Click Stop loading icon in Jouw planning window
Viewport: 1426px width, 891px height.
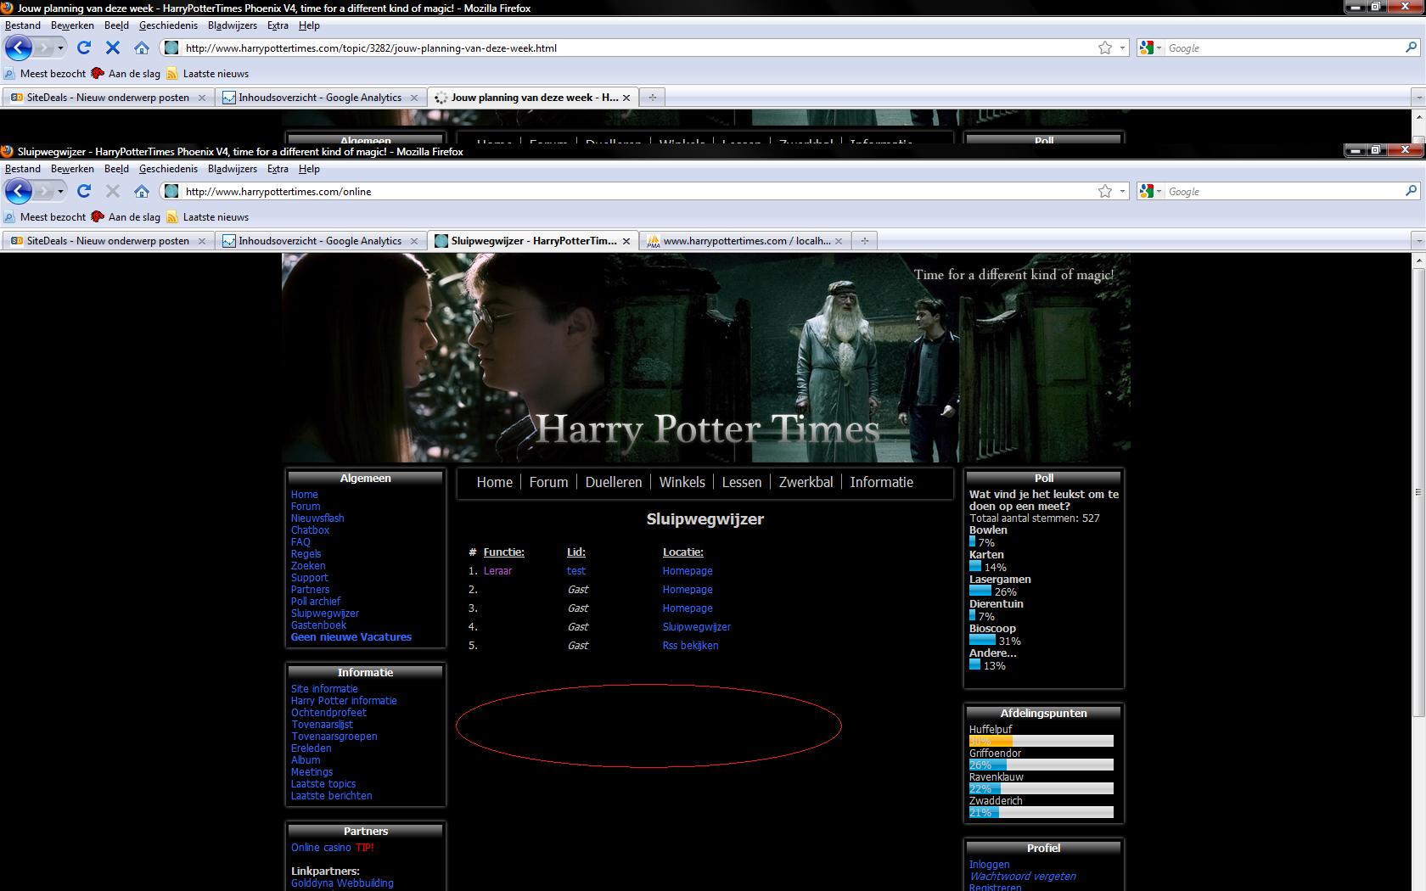coord(113,48)
